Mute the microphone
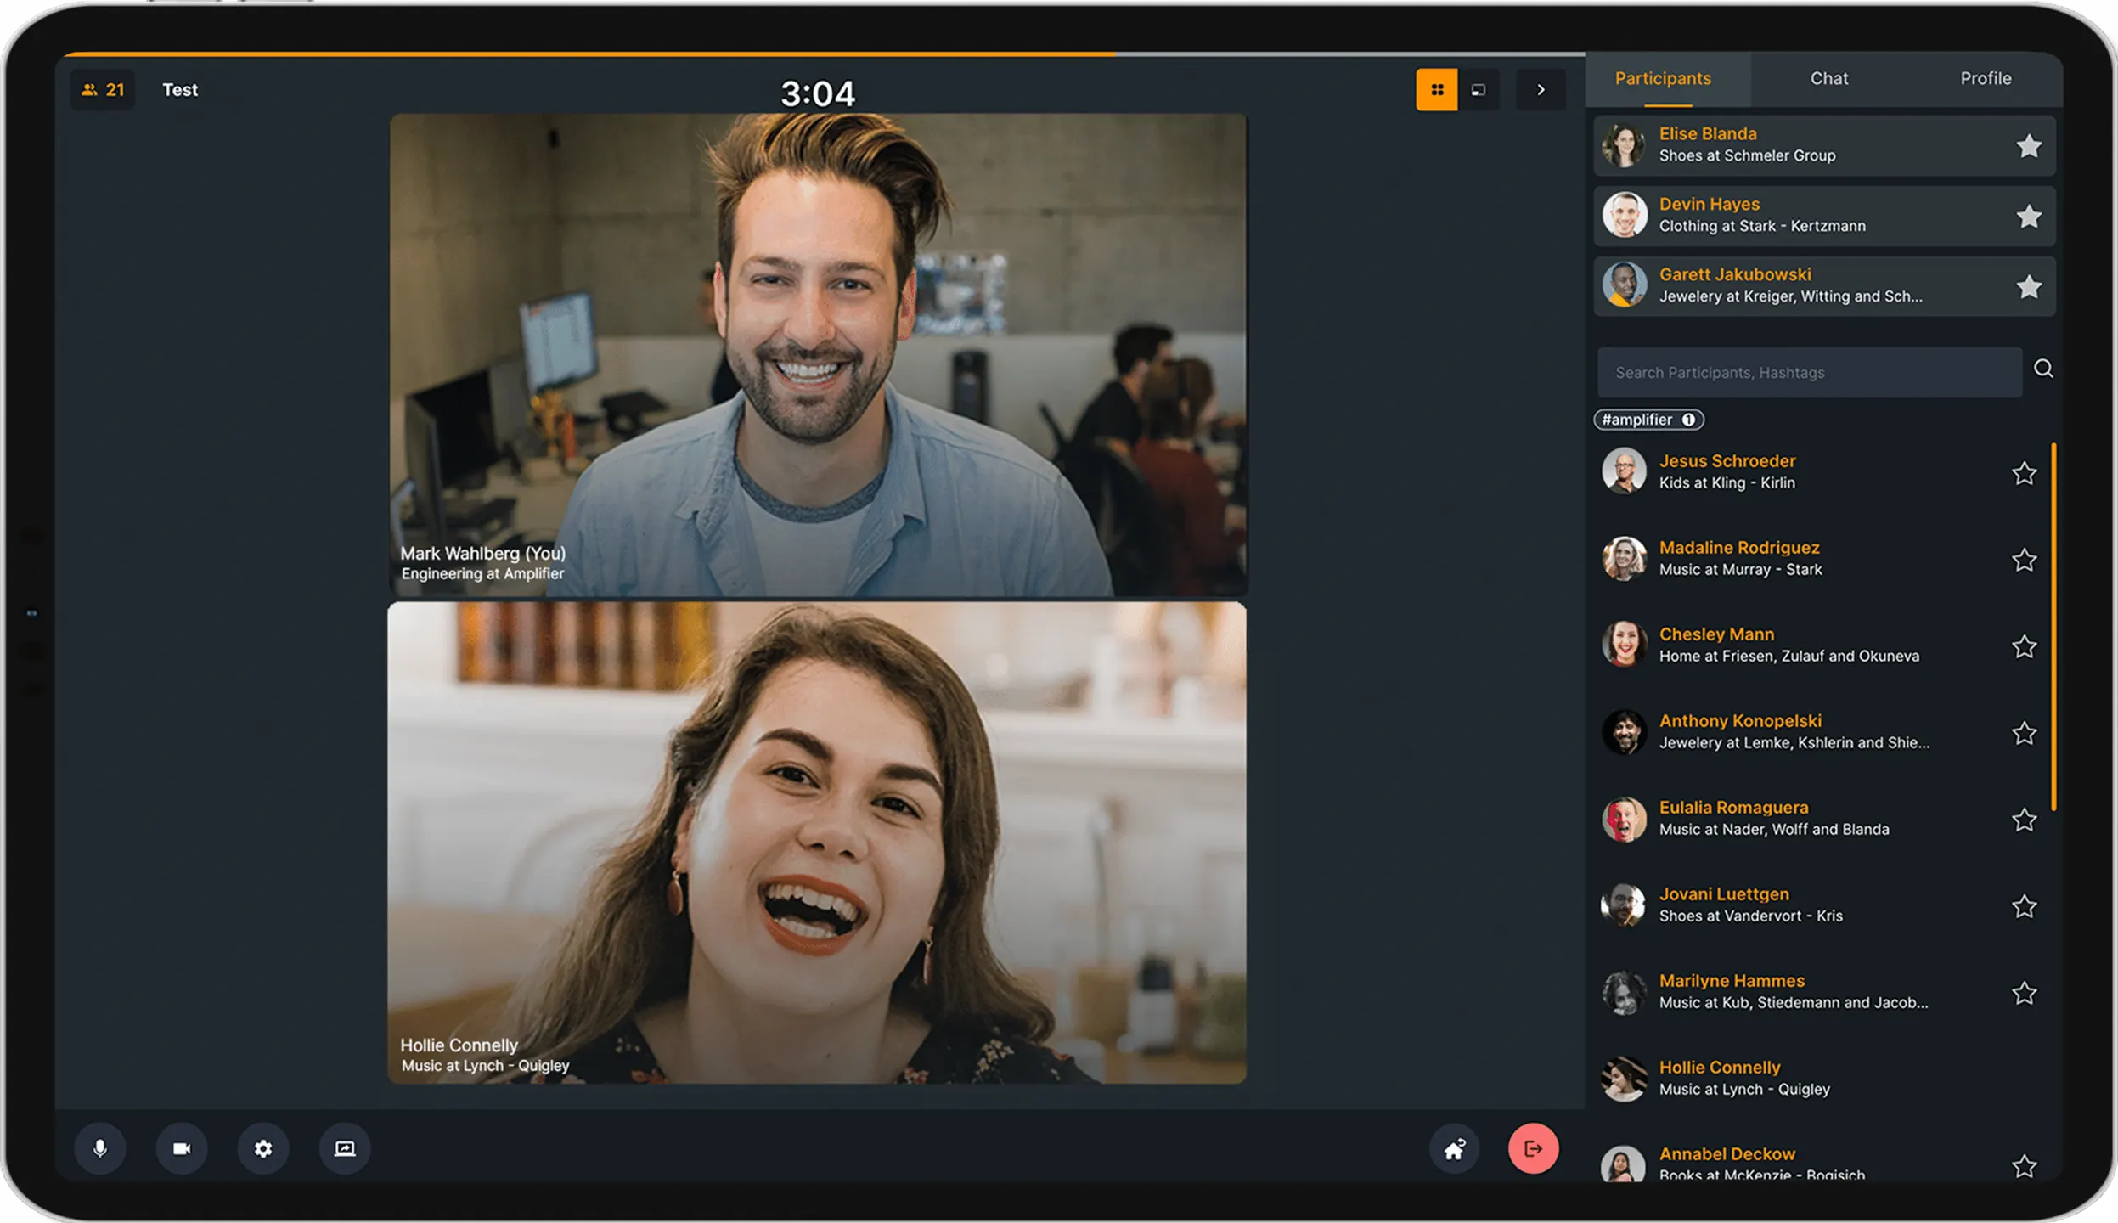 (100, 1148)
